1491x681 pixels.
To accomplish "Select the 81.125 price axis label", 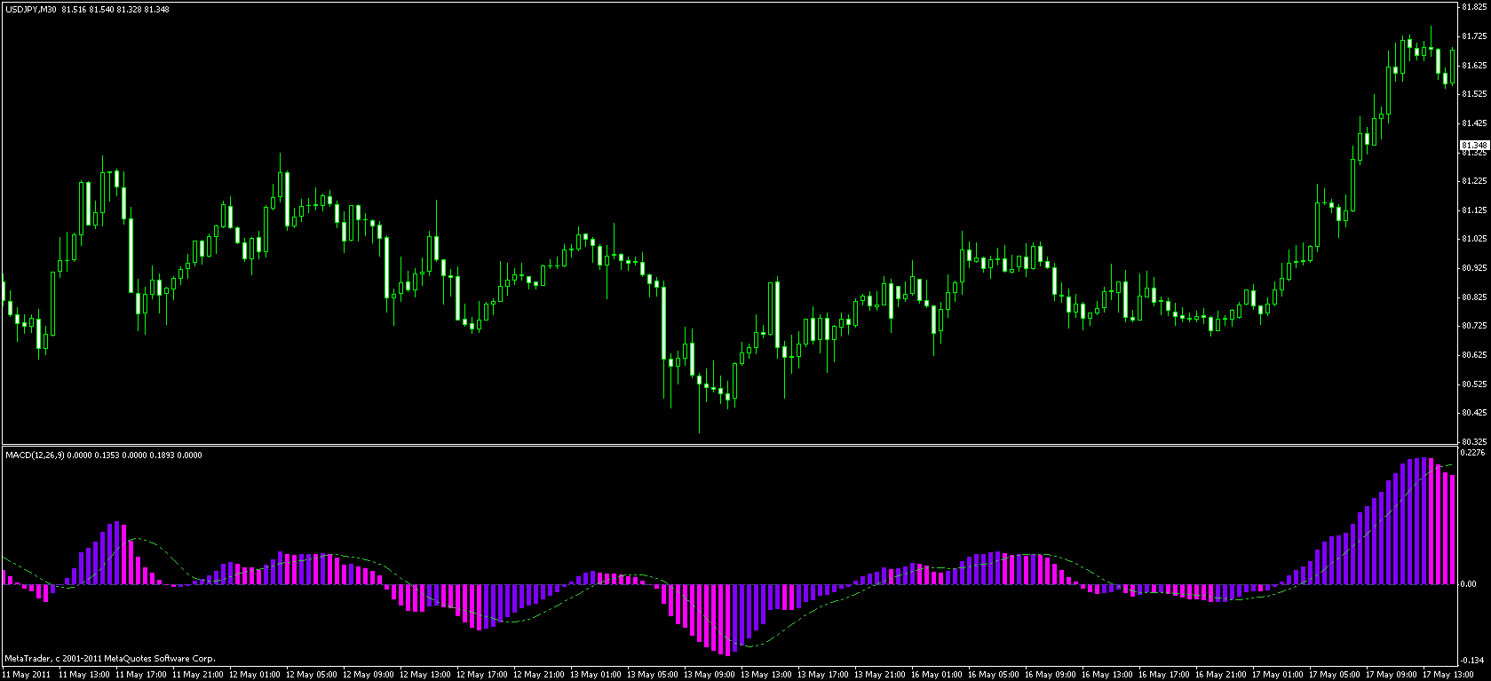I will click(1474, 210).
